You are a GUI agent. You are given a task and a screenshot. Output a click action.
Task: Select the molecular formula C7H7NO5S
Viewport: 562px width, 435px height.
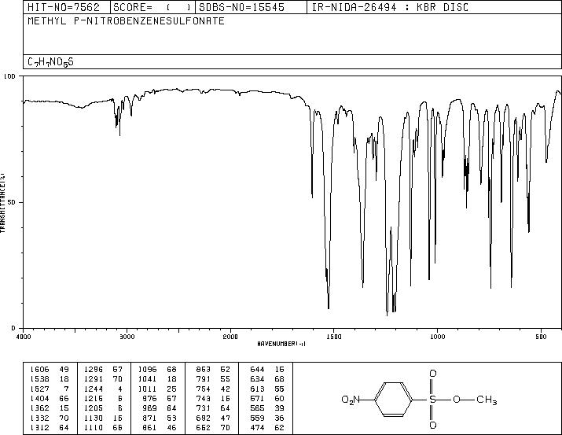point(50,62)
